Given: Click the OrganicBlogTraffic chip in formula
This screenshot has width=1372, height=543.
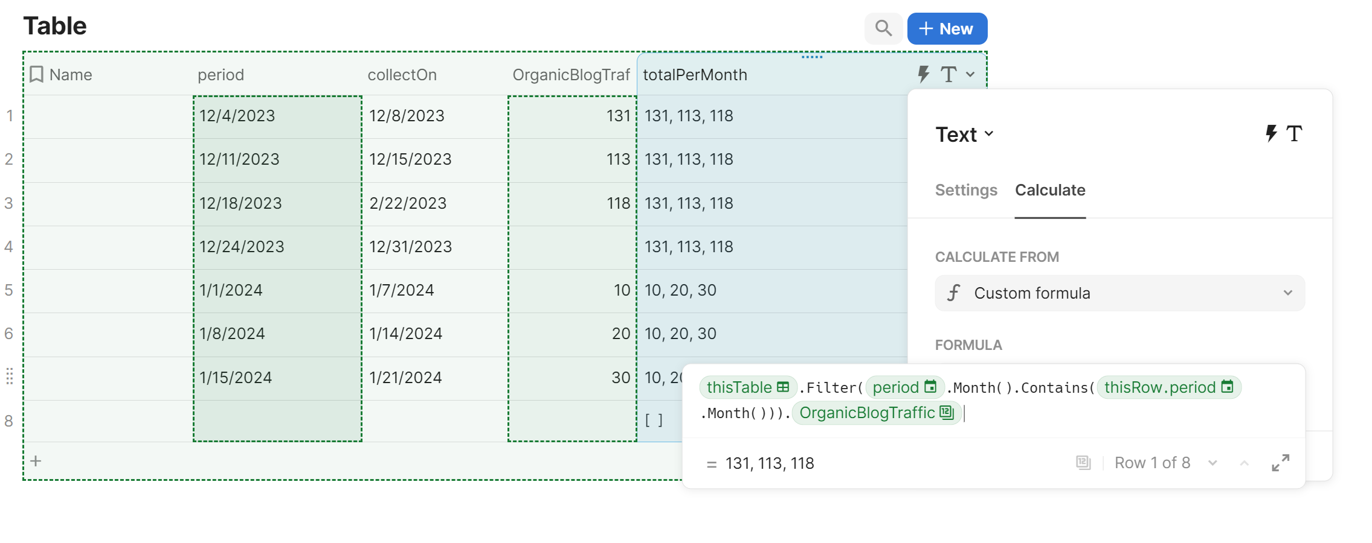Looking at the screenshot, I should coord(876,413).
